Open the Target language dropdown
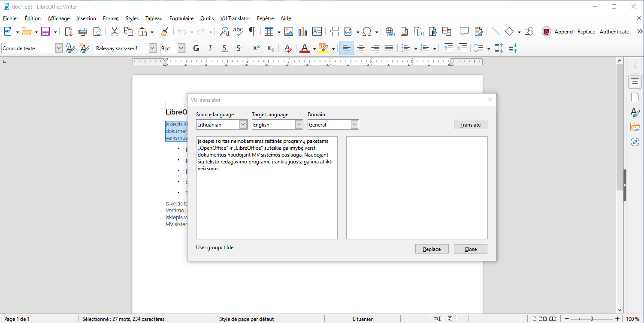The height and width of the screenshot is (323, 644). coord(299,124)
